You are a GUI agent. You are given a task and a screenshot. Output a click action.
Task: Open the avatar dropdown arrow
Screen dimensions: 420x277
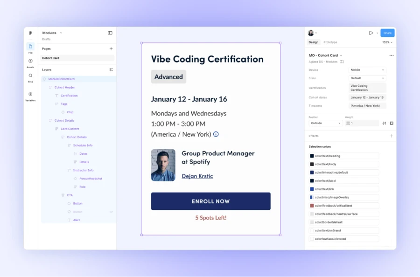[316, 33]
